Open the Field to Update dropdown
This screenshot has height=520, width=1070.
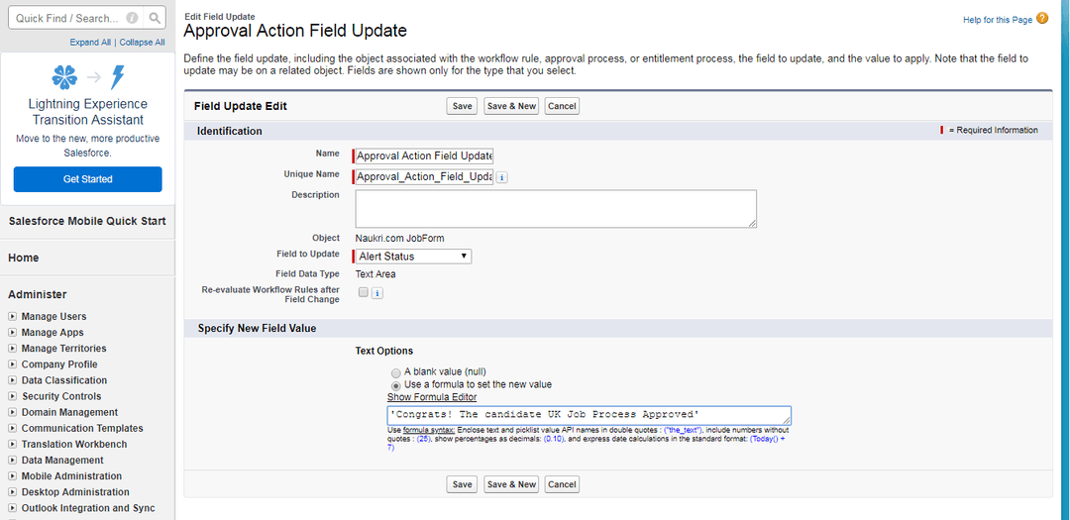413,257
